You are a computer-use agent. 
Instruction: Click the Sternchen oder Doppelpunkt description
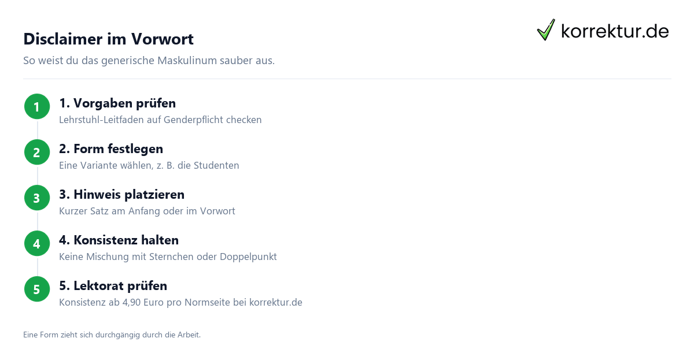tap(168, 257)
